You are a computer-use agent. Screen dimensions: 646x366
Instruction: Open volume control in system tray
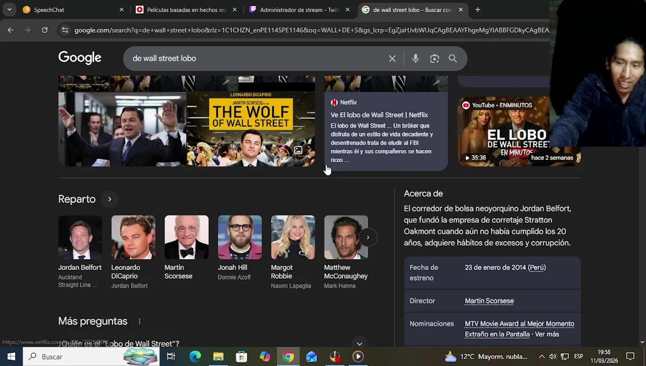[x=553, y=356]
